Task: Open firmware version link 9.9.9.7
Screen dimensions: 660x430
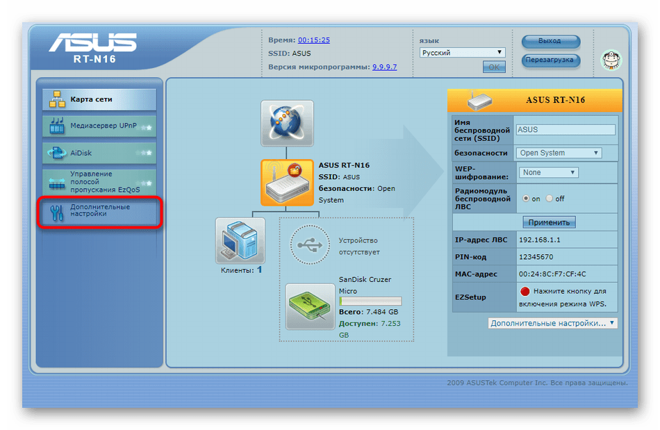Action: pyautogui.click(x=384, y=67)
